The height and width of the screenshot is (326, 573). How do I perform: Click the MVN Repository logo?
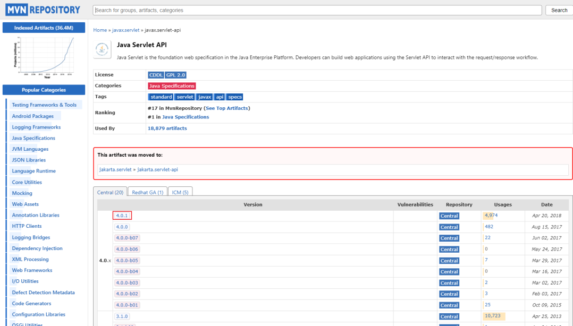(x=43, y=10)
